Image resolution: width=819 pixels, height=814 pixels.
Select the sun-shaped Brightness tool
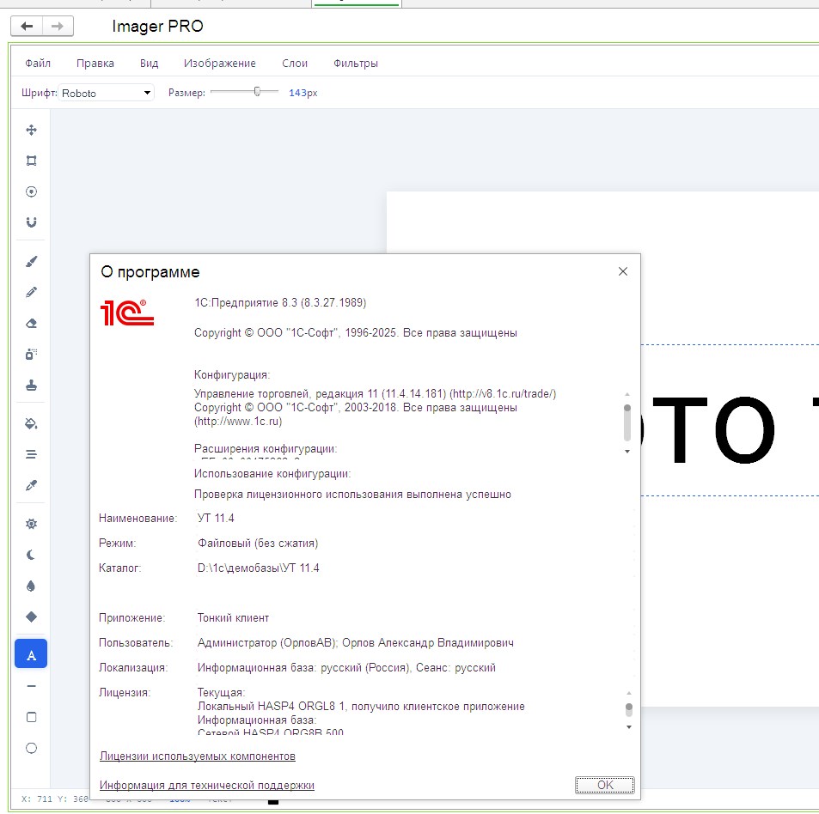(x=31, y=524)
